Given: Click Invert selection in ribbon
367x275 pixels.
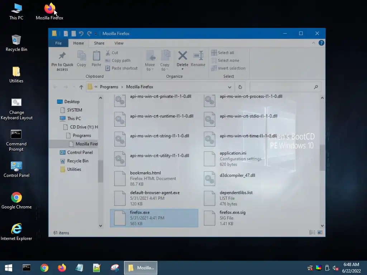Looking at the screenshot, I should [228, 68].
